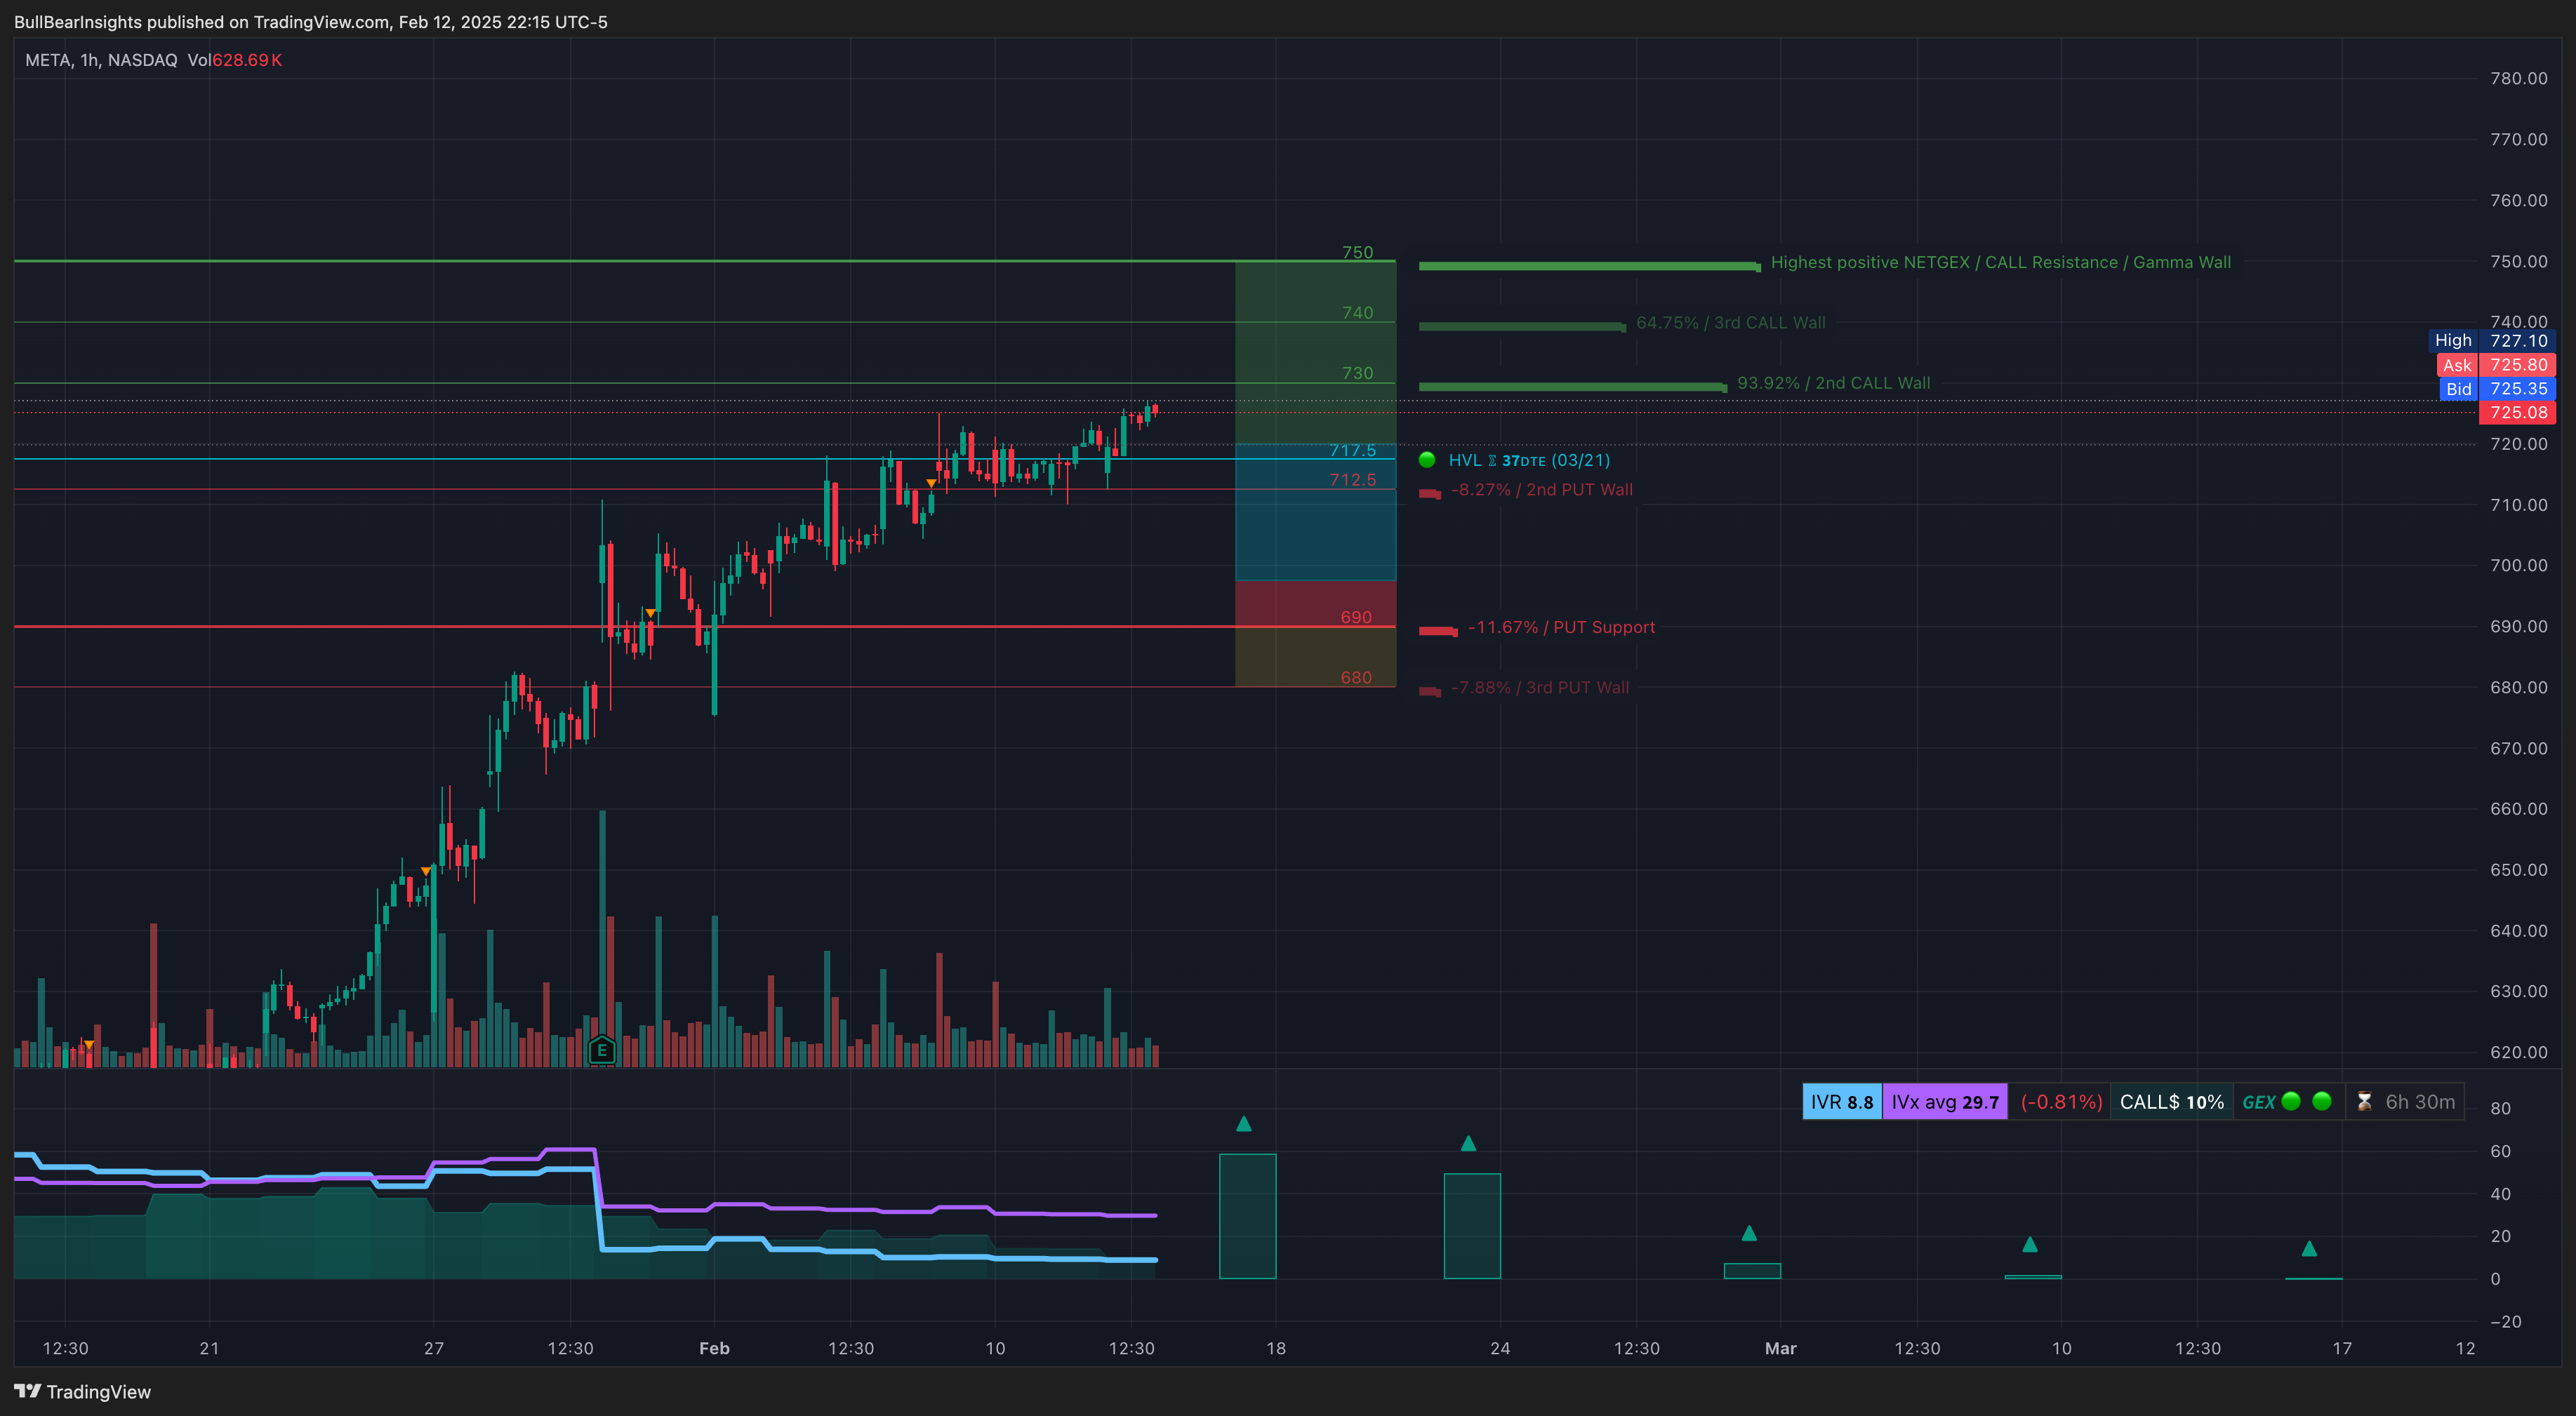The image size is (2576, 1416).
Task: Click the 620.00 label on the price axis
Action: click(2518, 1052)
